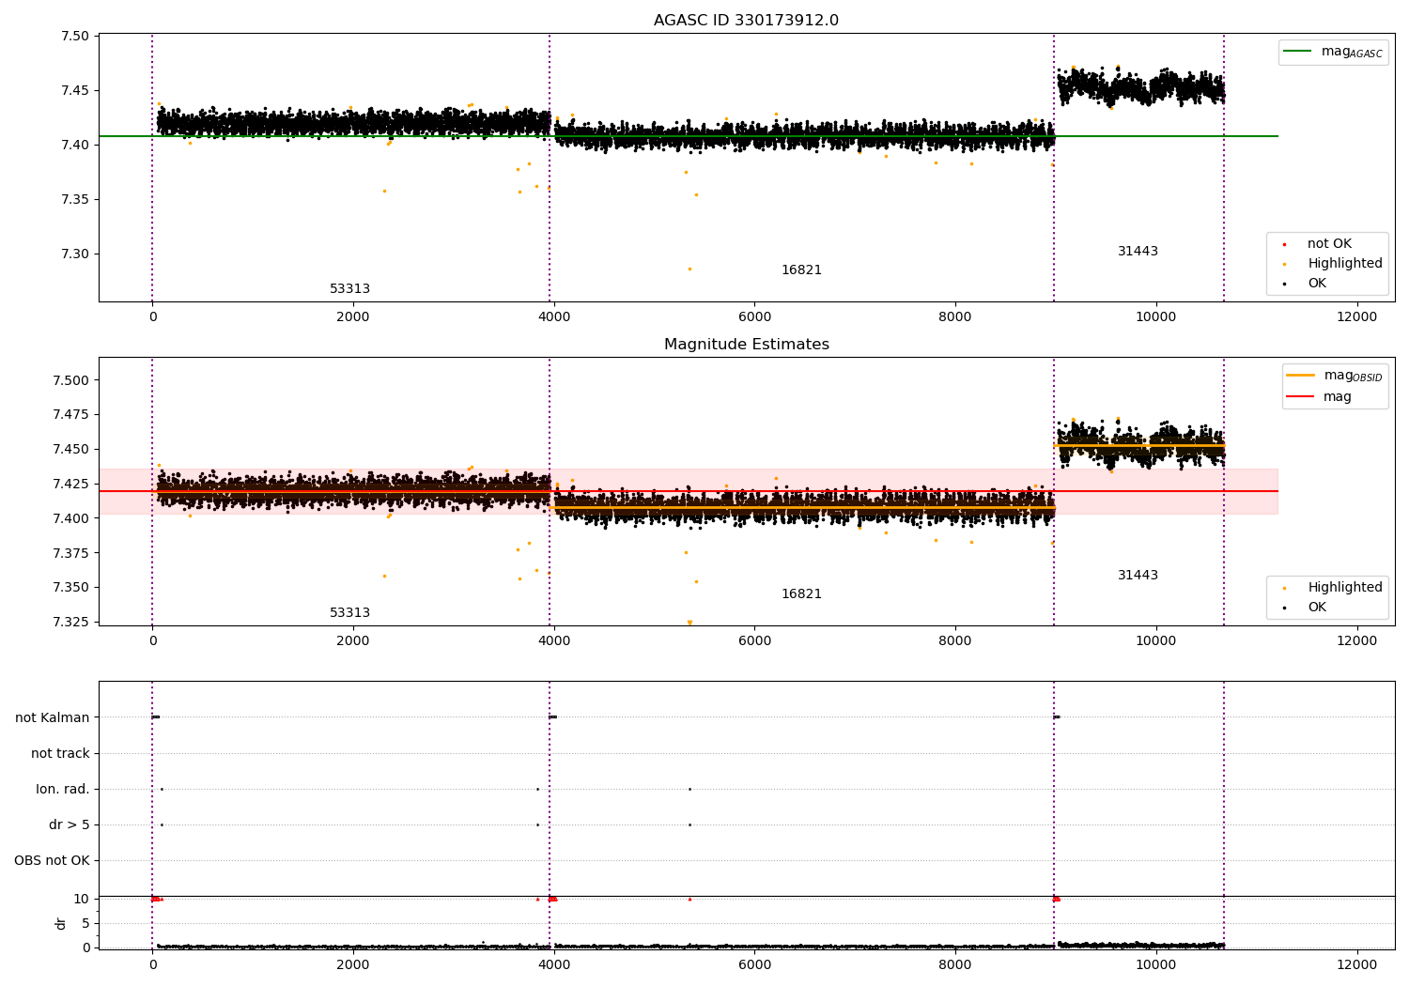The width and height of the screenshot is (1409, 986).
Task: Click the orange outlier near 7.29 in top plot
Action: (x=689, y=270)
